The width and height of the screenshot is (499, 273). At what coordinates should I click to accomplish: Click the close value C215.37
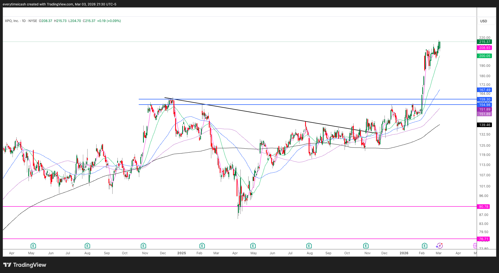coord(89,21)
